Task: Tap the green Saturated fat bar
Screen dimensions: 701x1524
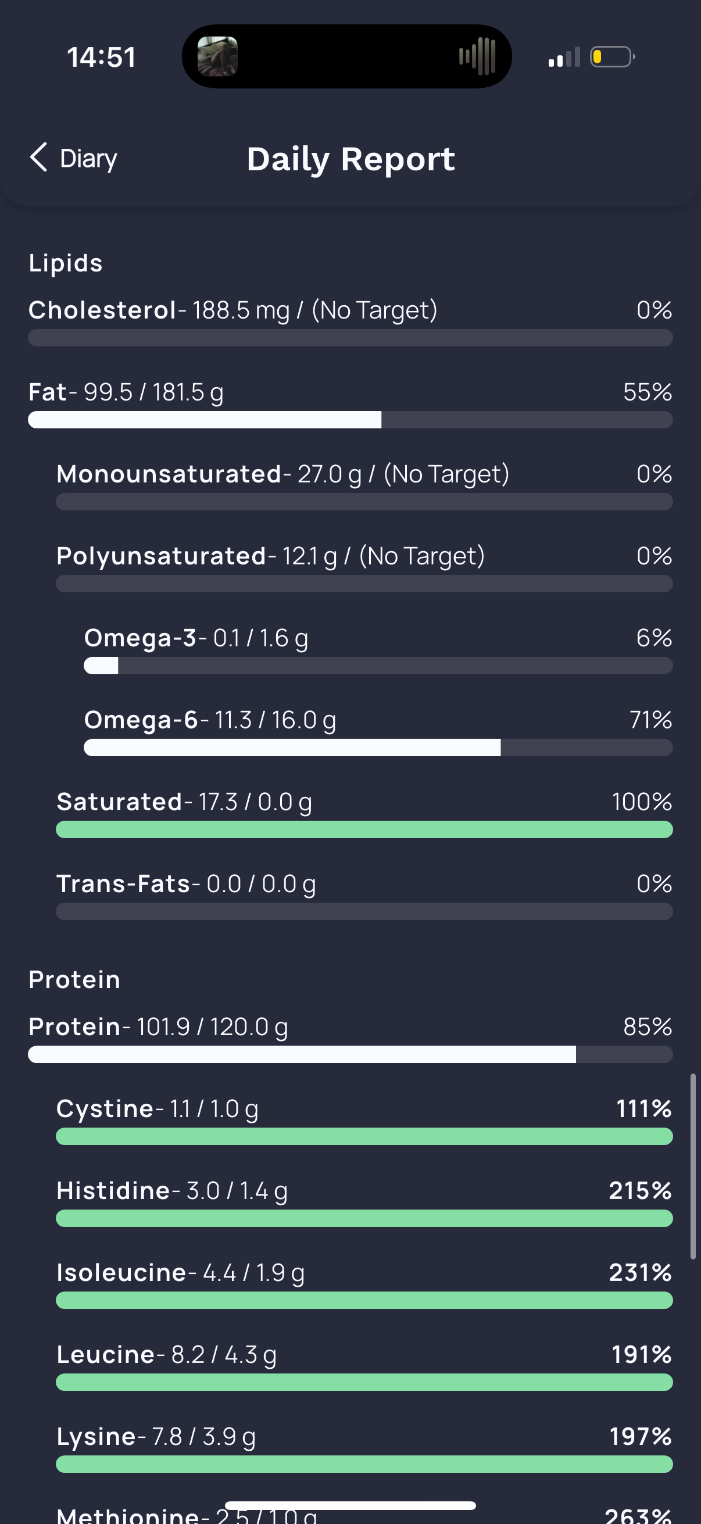Action: [x=364, y=829]
